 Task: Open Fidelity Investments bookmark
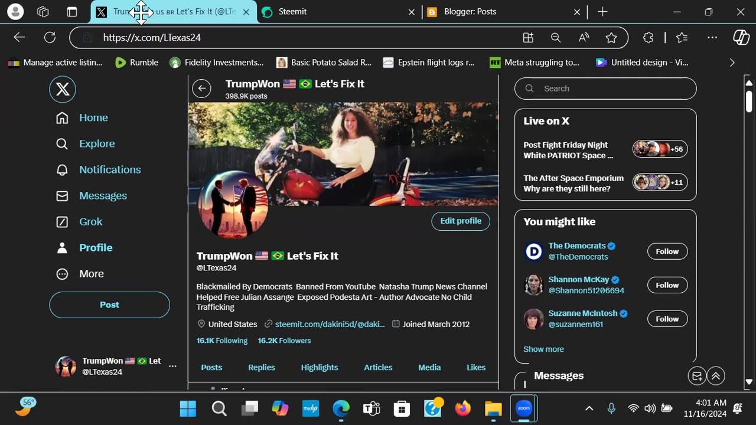(217, 62)
